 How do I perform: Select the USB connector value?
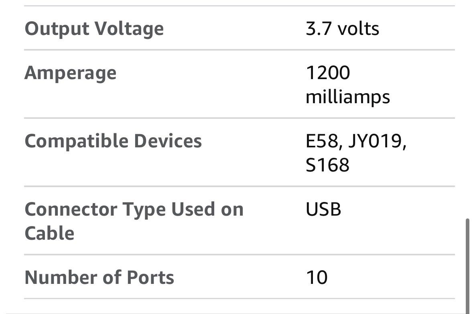(x=323, y=209)
